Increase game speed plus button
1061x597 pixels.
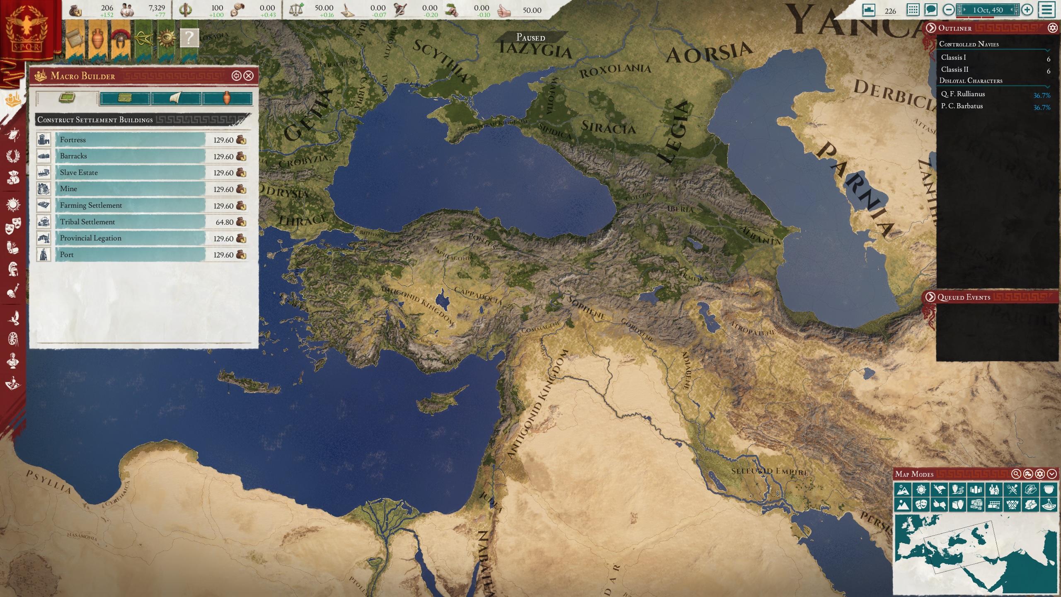[1027, 10]
